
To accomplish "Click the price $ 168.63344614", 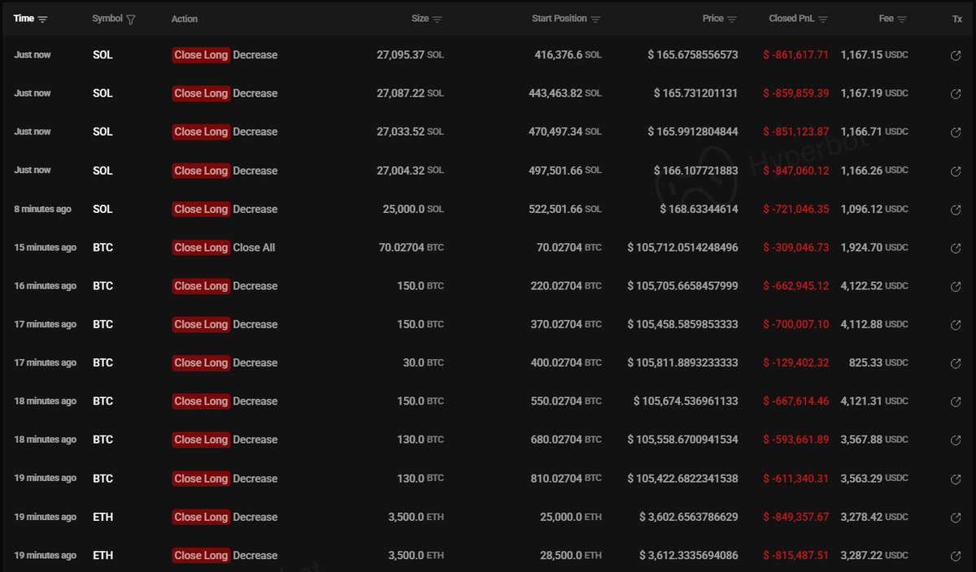I will pos(698,209).
